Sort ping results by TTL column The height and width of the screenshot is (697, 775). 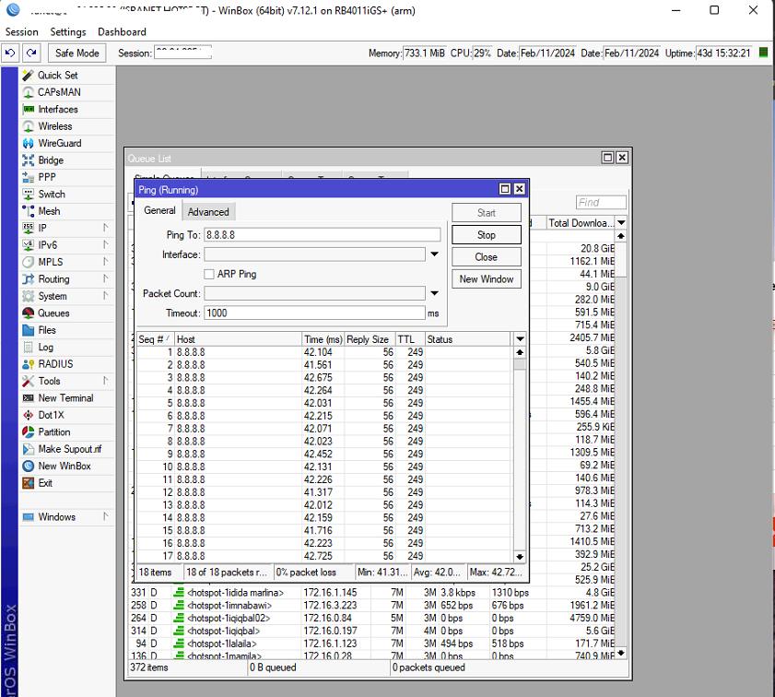coord(410,339)
